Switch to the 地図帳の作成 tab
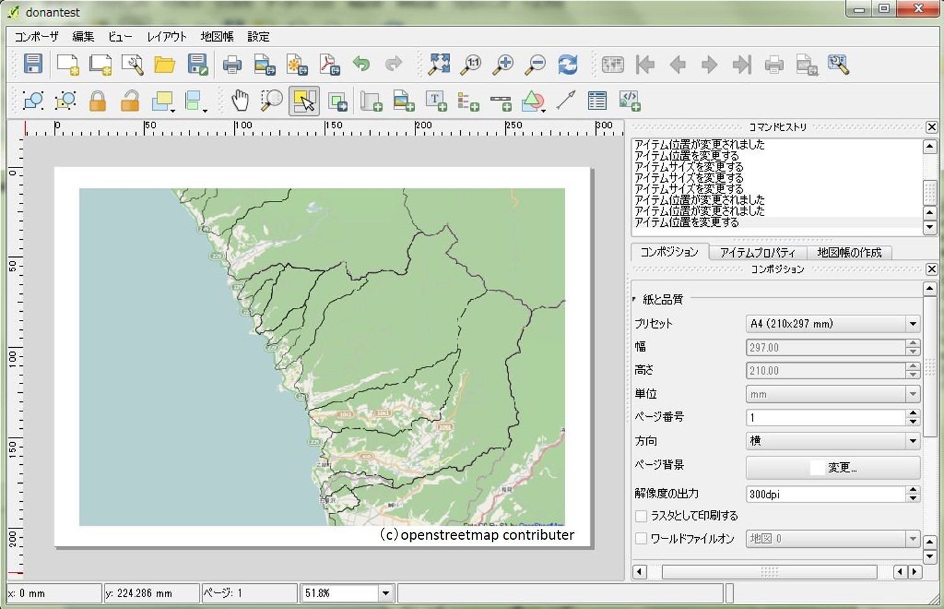Image resolution: width=944 pixels, height=609 pixels. pyautogui.click(x=850, y=253)
